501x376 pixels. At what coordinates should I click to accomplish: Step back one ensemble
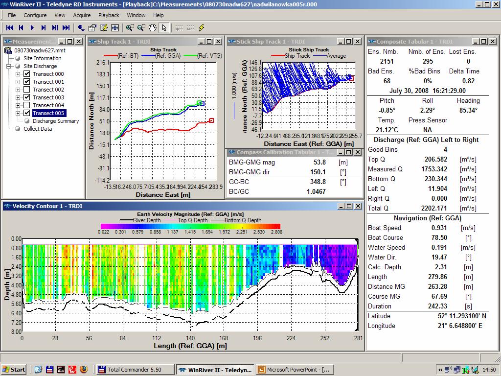click(21, 28)
